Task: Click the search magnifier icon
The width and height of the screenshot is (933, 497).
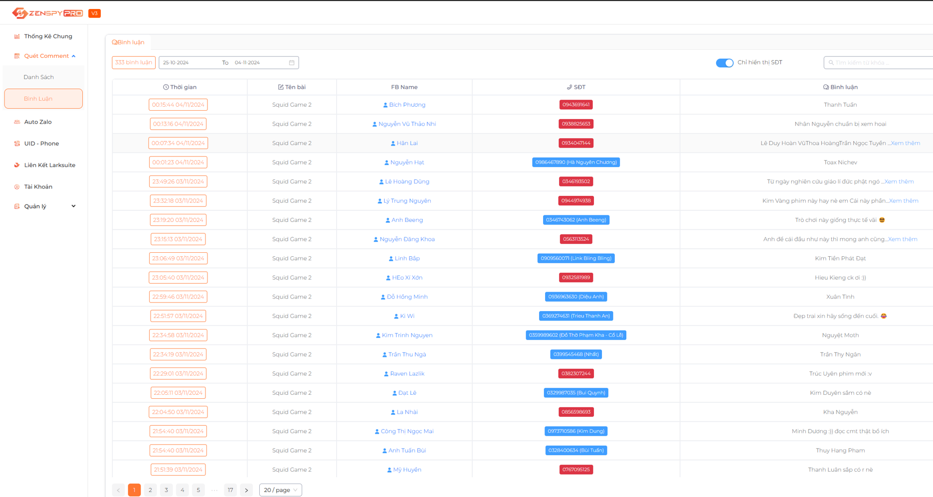Action: 831,63
